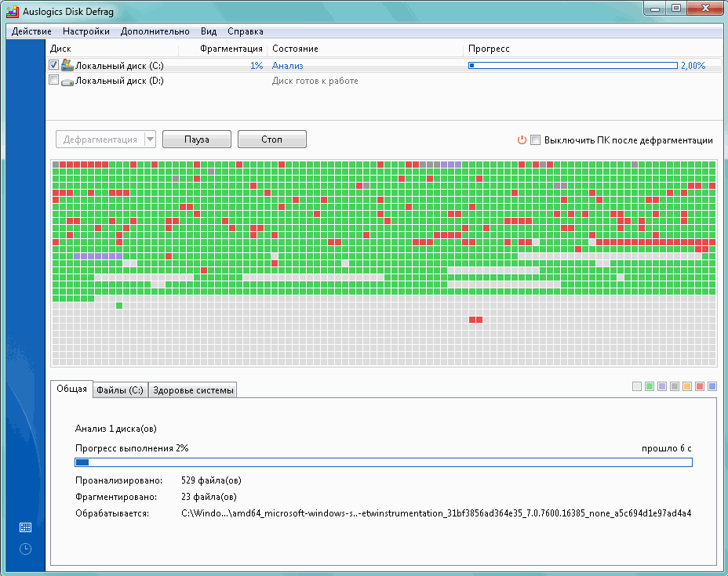Expand the Дефрагментация dropdown arrow

tap(150, 139)
